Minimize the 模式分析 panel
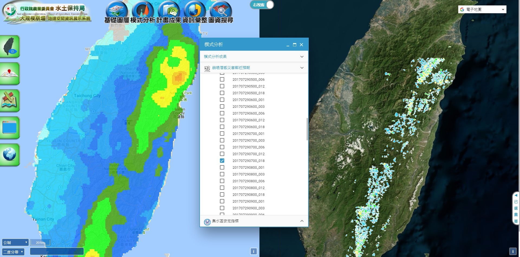 [x=288, y=45]
